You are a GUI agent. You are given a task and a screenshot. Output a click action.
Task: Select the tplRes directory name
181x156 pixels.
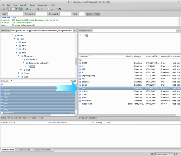tap(85, 91)
